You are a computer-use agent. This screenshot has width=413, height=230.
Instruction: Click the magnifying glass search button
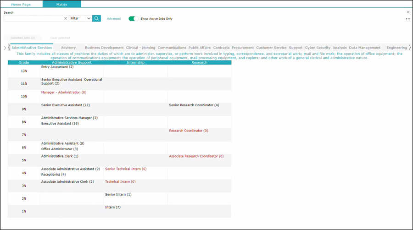[x=96, y=18]
